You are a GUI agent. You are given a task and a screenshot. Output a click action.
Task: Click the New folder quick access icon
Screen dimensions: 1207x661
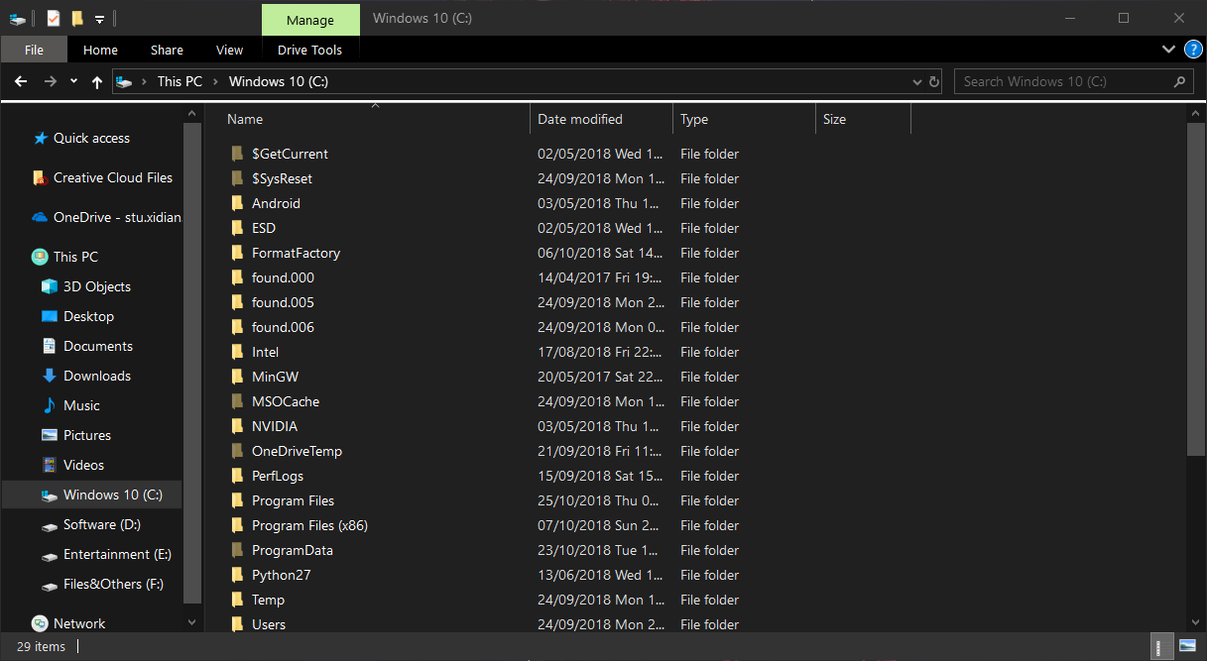coord(77,19)
